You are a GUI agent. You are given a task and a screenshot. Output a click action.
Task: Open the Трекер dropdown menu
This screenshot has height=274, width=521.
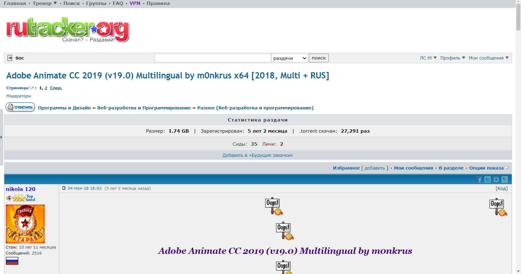[45, 3]
